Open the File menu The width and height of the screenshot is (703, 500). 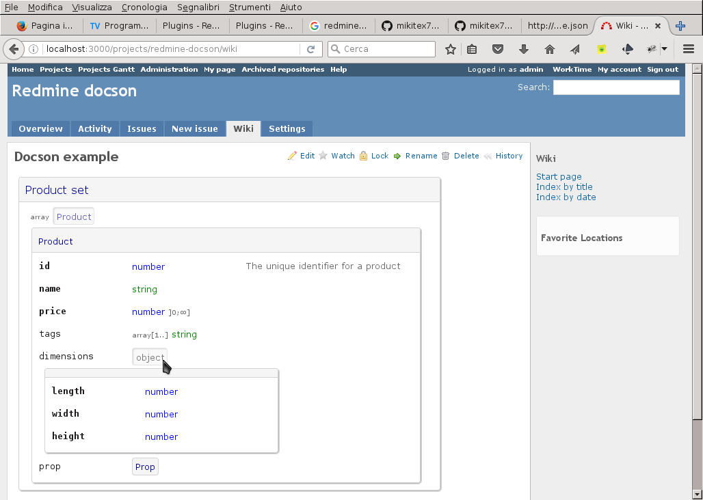pos(12,7)
